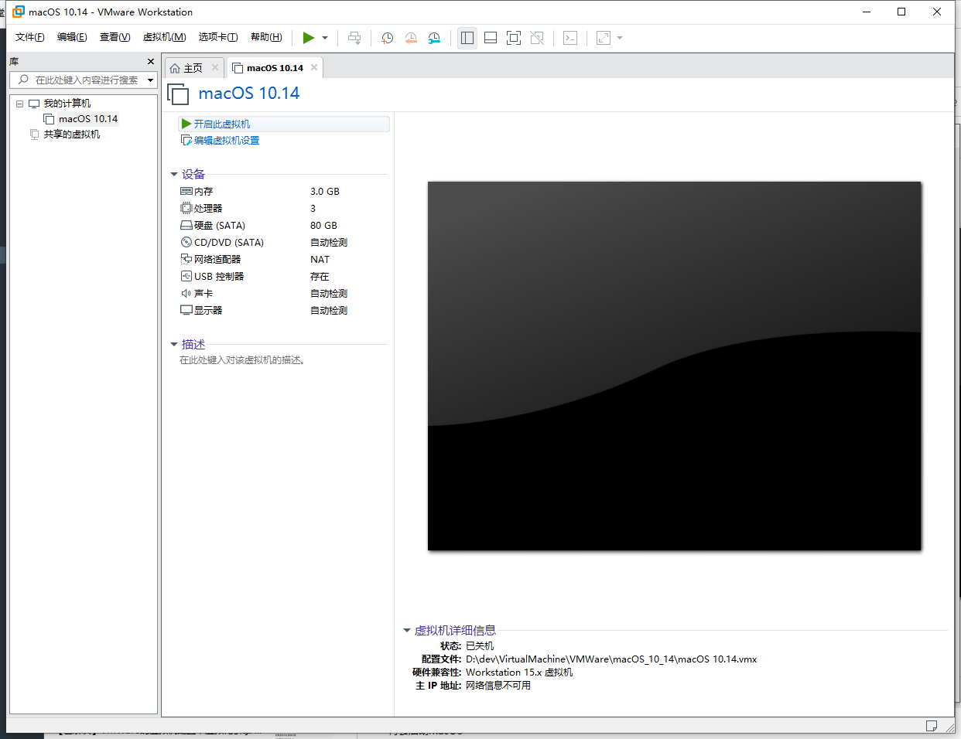This screenshot has height=739, width=961.
Task: Maximize the VMware Workstation window
Action: click(901, 12)
